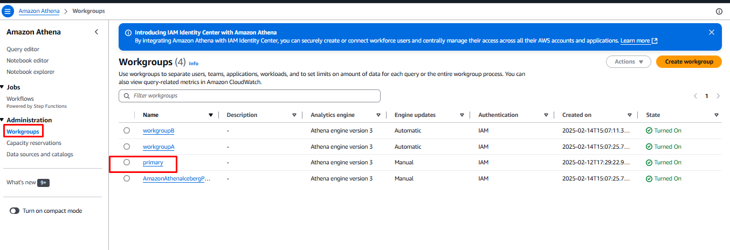Collapse the Administration section
730x250 pixels.
(3, 120)
